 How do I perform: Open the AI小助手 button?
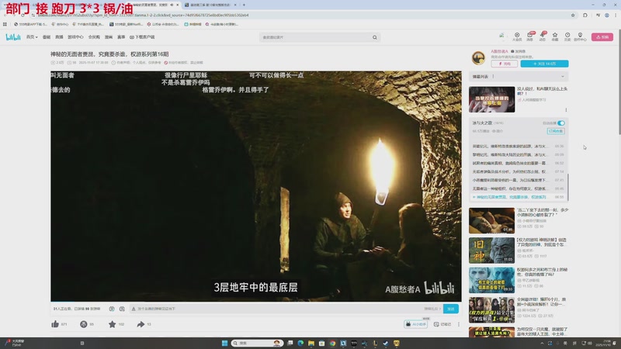(416, 324)
